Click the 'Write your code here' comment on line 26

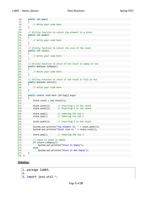click(47, 24)
